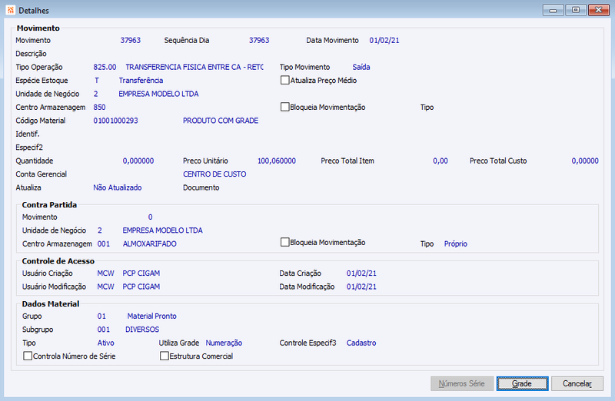This screenshot has height=401, width=615.
Task: Check the Estrutura Comercial box
Action: [x=165, y=356]
